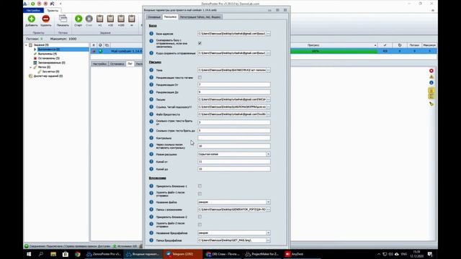
Task: Click info icon next to Письмо
Action: pyautogui.click(x=151, y=99)
